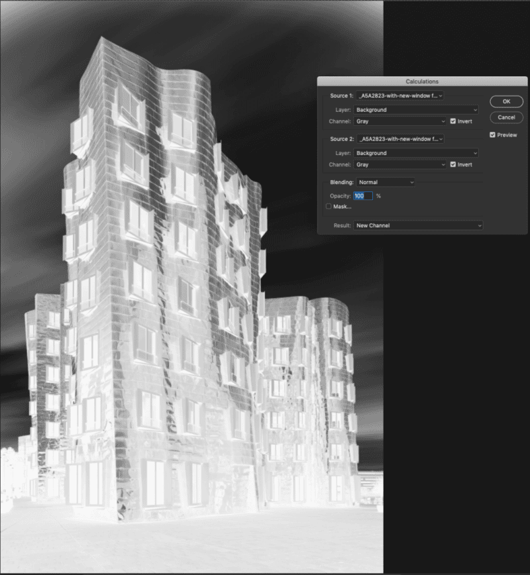Open the Source 1 Layer dropdown
The width and height of the screenshot is (530, 575).
(416, 110)
